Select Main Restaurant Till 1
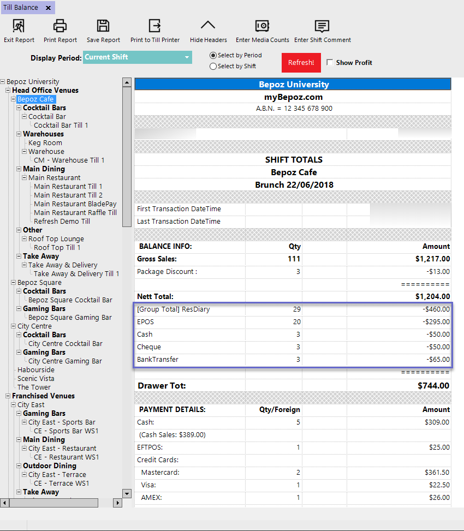This screenshot has width=464, height=531. click(x=68, y=187)
